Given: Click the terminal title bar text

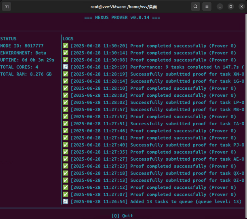Looking at the screenshot, I should tap(123, 7).
